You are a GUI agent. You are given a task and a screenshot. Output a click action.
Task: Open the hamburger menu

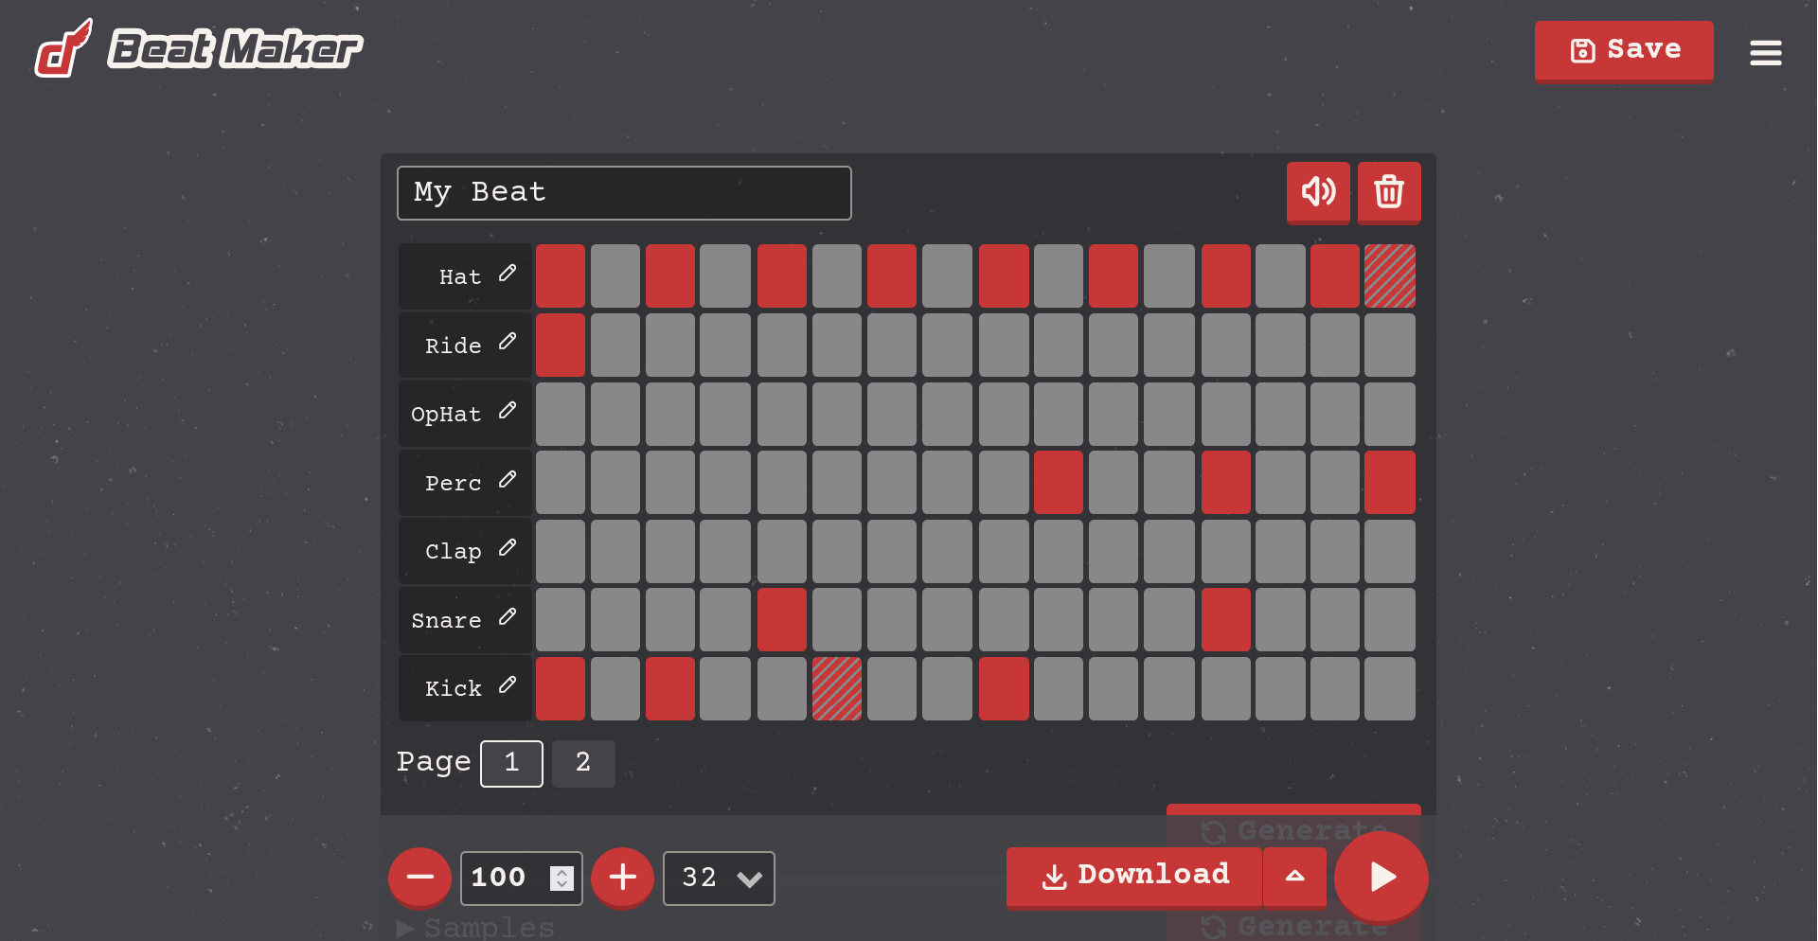pyautogui.click(x=1765, y=51)
